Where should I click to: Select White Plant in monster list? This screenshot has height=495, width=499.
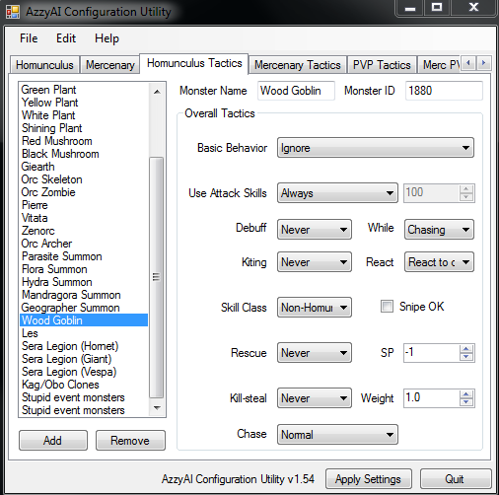click(x=84, y=115)
